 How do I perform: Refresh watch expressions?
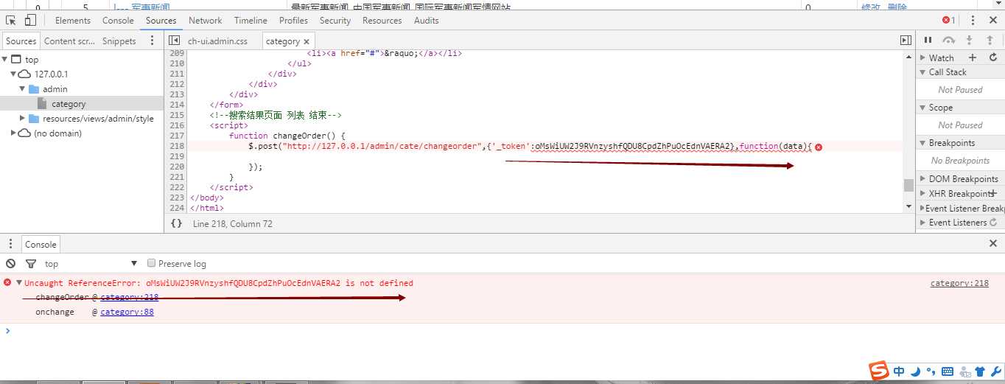click(993, 57)
